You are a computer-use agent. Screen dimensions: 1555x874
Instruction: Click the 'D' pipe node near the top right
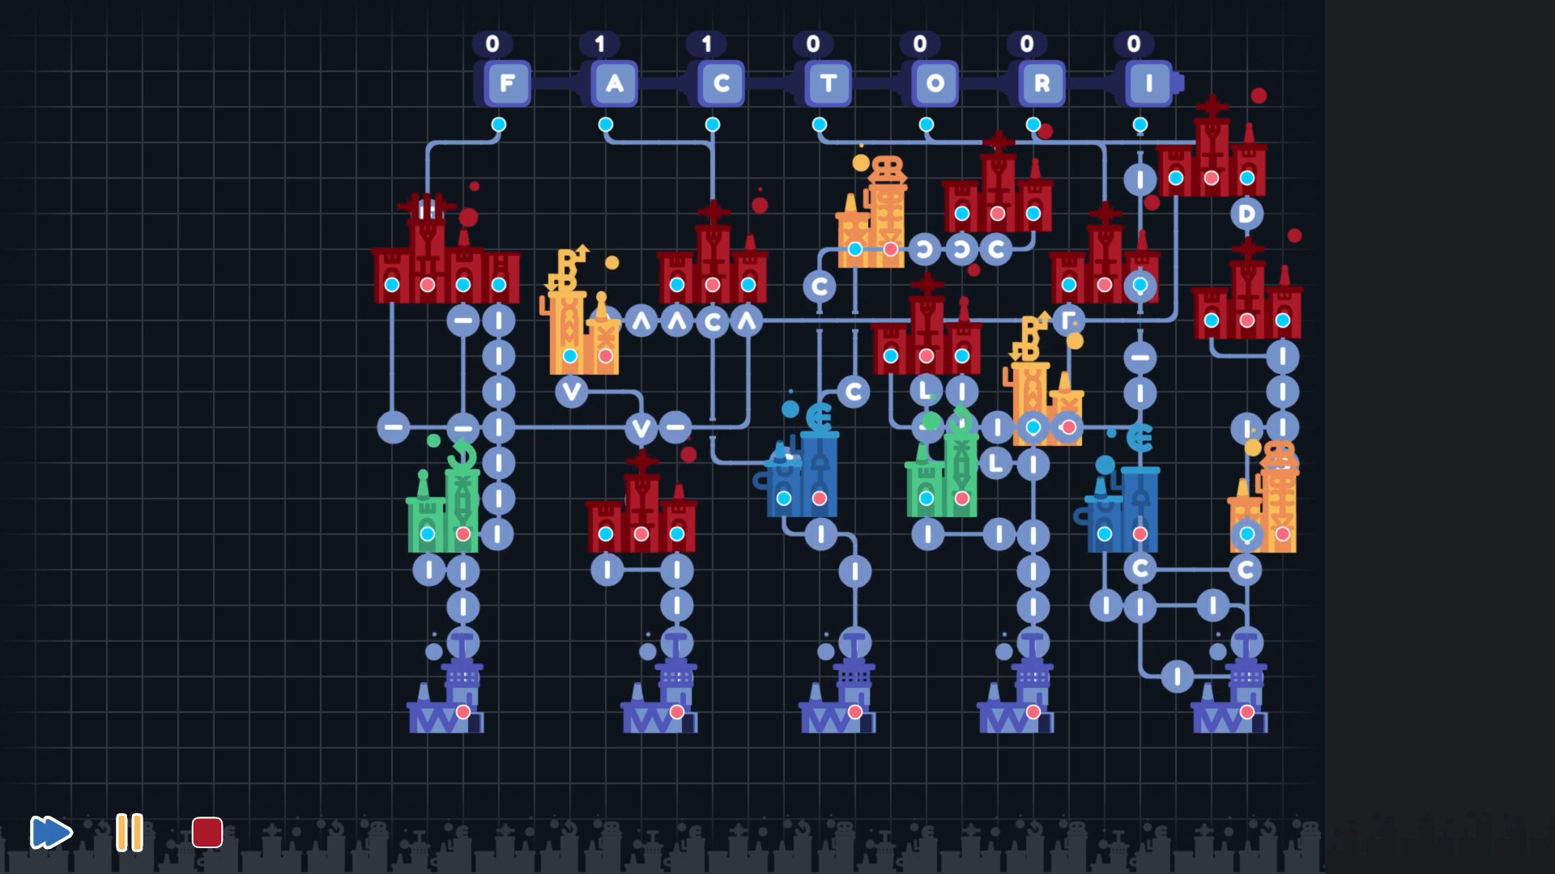pyautogui.click(x=1245, y=214)
